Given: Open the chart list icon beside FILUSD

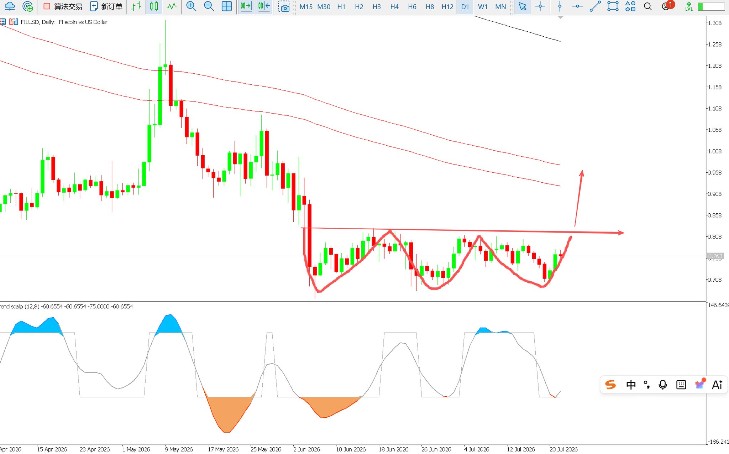Looking at the screenshot, I should (3, 22).
